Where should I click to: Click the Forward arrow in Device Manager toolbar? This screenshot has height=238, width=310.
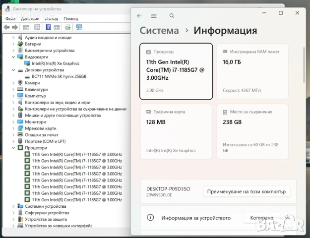[15, 27]
